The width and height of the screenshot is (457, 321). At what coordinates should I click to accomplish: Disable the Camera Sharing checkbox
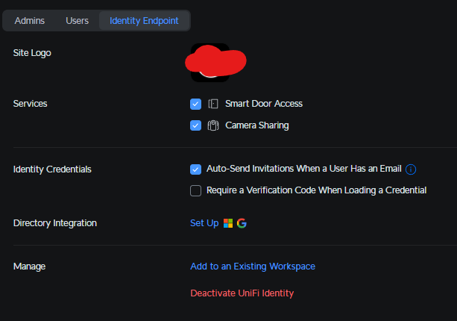[195, 125]
